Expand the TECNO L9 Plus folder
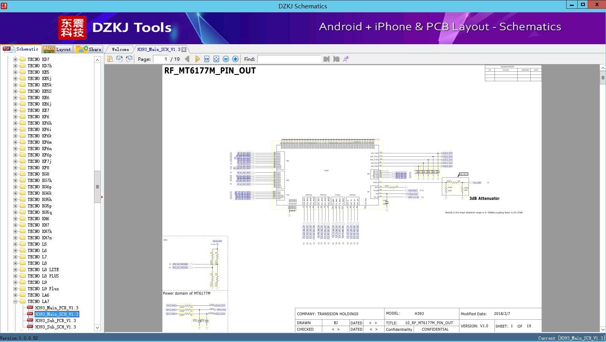The image size is (606, 342). (16, 289)
